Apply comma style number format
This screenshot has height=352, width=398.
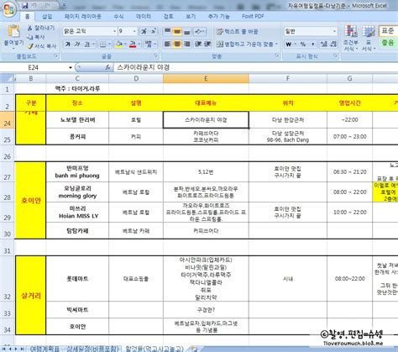[312, 44]
